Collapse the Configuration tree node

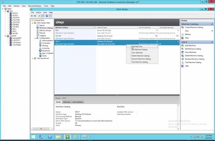[35, 38]
